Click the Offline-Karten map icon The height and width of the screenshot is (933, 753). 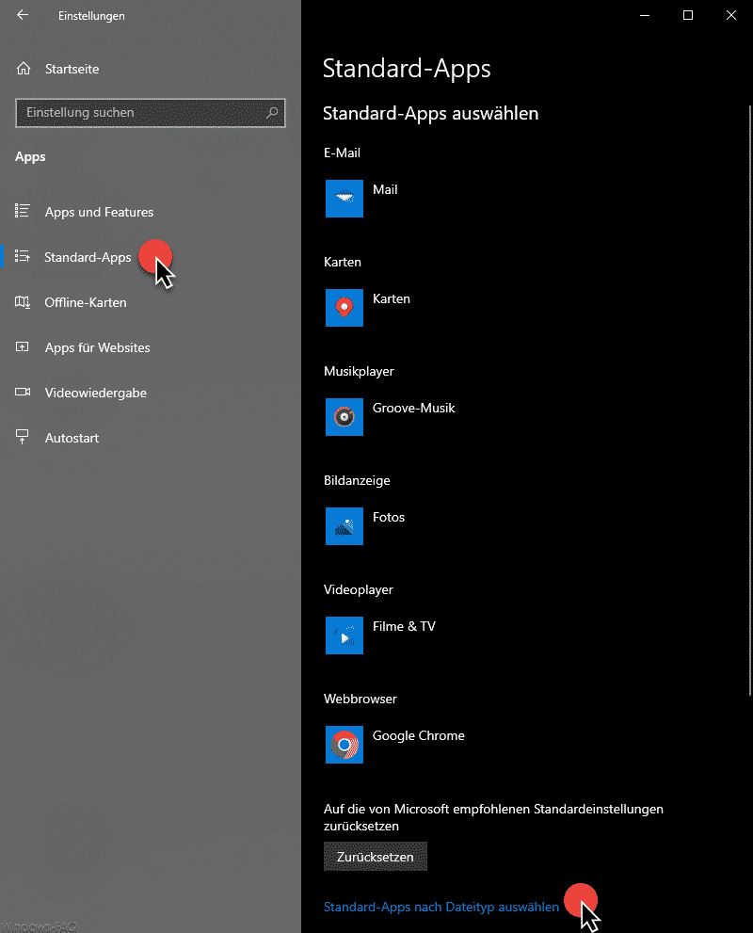[x=22, y=301]
